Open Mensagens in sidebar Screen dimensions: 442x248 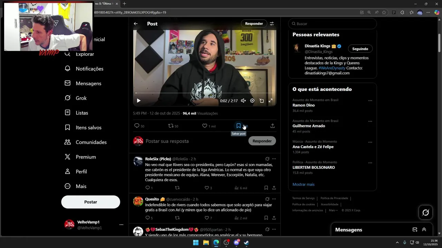[83, 83]
